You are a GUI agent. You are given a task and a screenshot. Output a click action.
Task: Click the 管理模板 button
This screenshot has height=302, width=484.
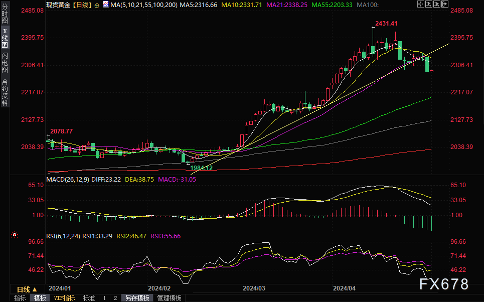pos(169,298)
